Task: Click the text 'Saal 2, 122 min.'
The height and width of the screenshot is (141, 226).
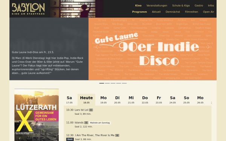Action: (x=84, y=127)
